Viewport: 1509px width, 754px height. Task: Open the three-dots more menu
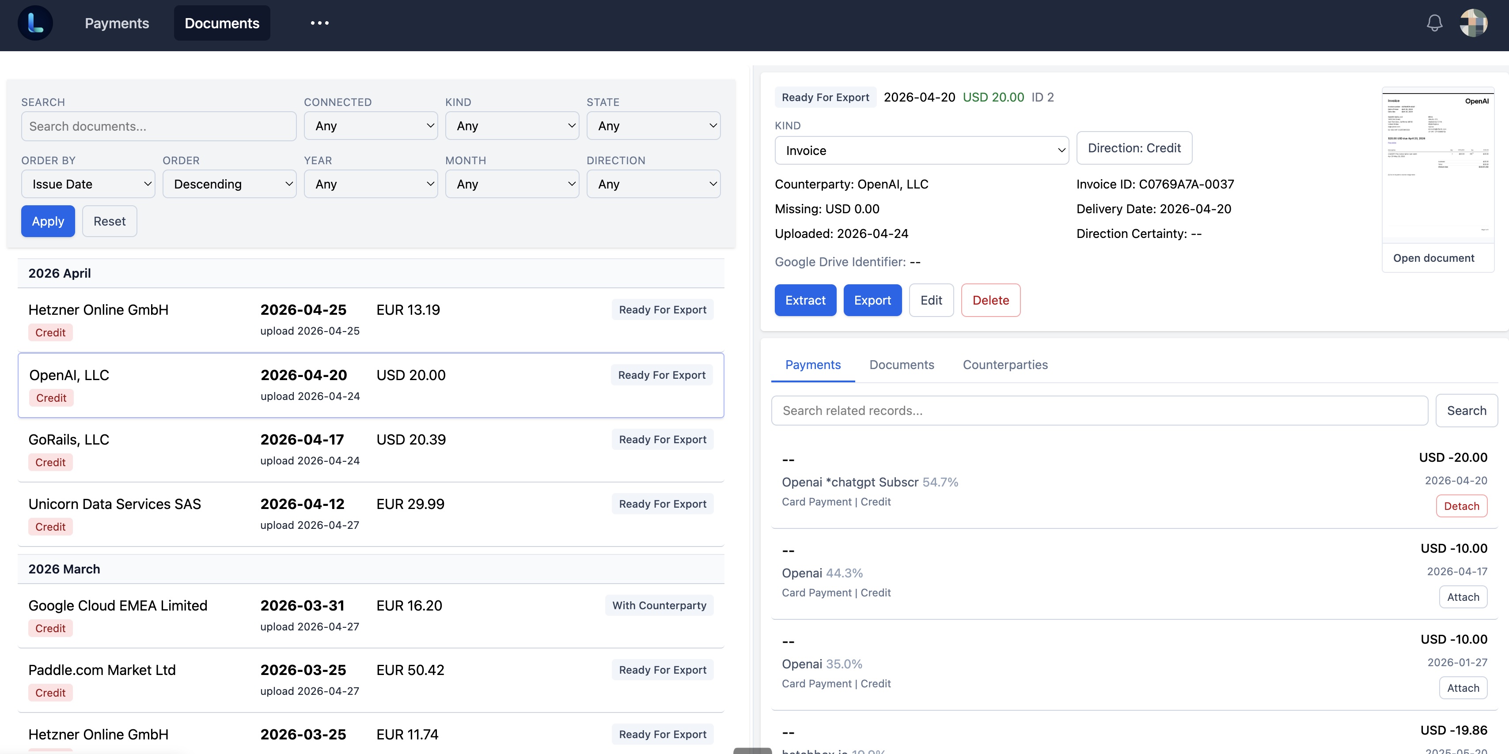pos(320,23)
